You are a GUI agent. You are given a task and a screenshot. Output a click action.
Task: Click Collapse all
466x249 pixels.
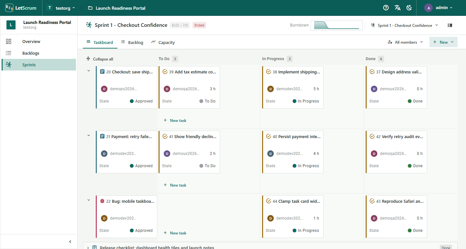pos(100,59)
